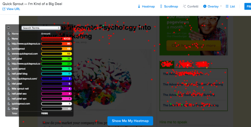Toggle the Name header select-all checkbox
The image size is (251, 127).
[x=9, y=34]
